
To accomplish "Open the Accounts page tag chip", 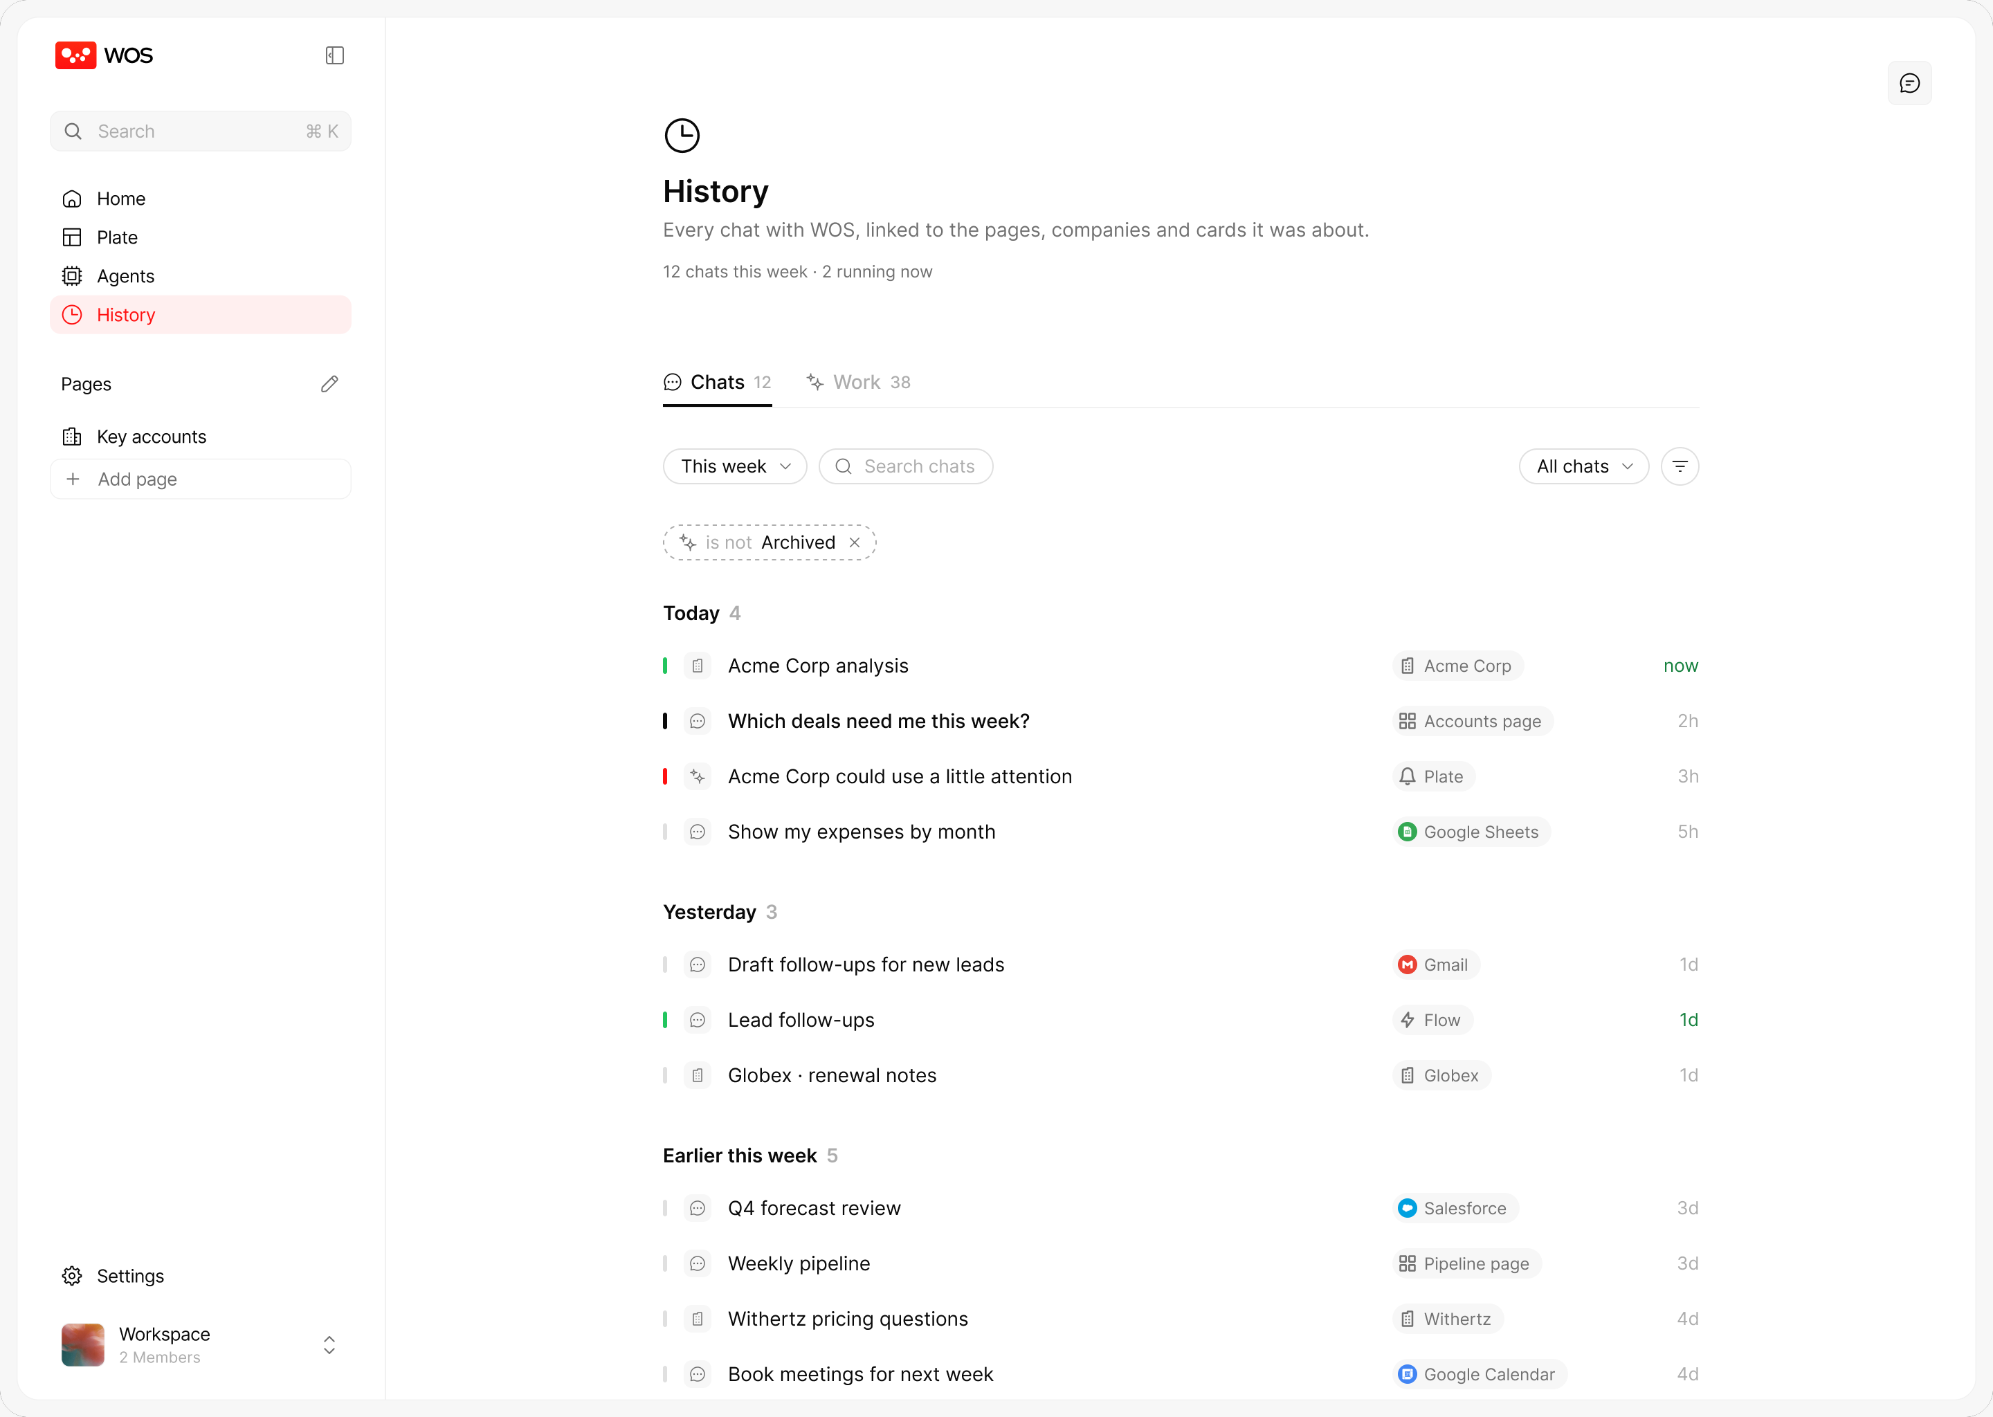I will click(1473, 721).
